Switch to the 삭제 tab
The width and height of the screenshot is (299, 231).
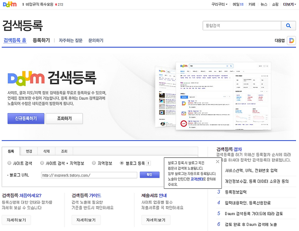(46, 151)
